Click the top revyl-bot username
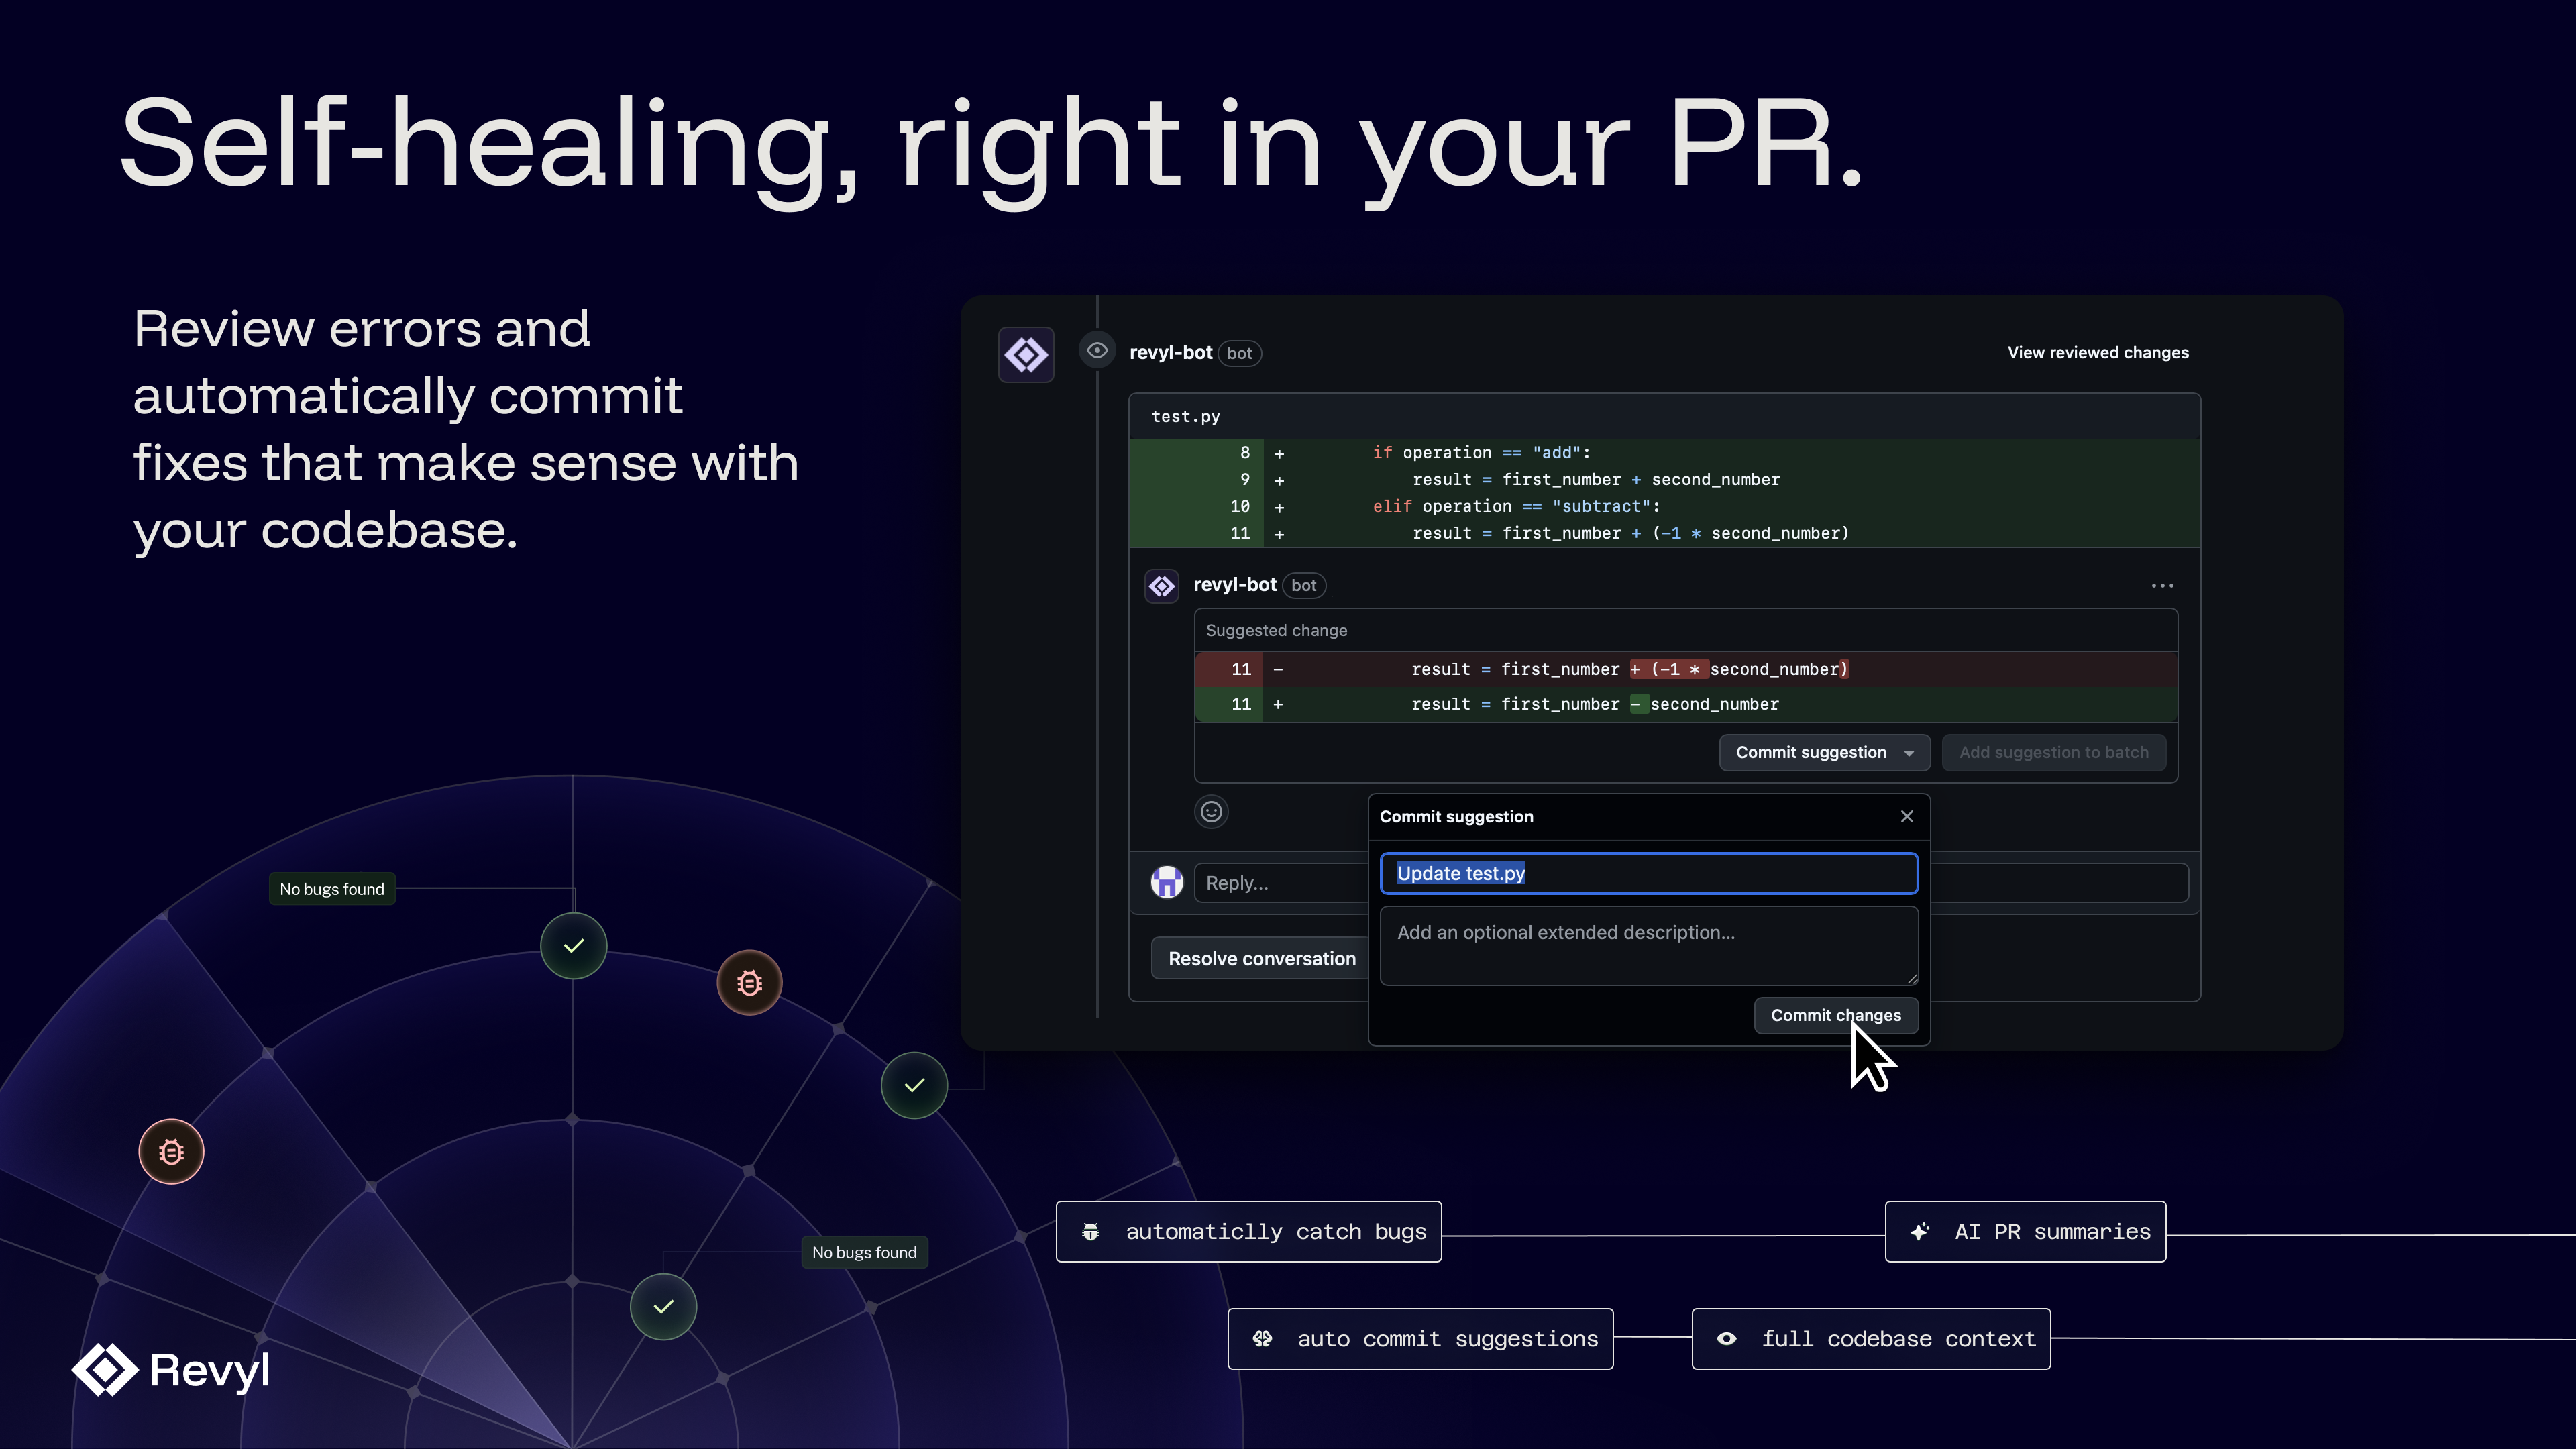 [x=1170, y=352]
